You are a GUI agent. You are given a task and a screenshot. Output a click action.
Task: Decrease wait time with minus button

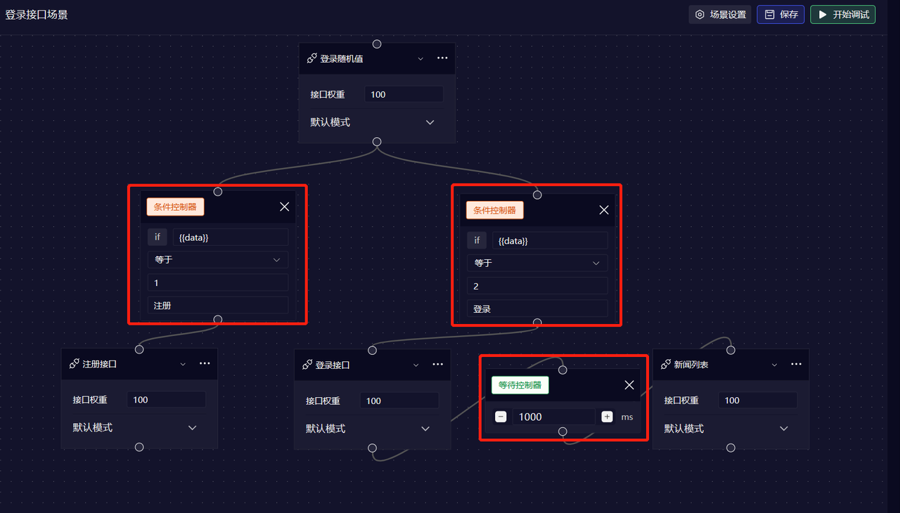click(501, 417)
